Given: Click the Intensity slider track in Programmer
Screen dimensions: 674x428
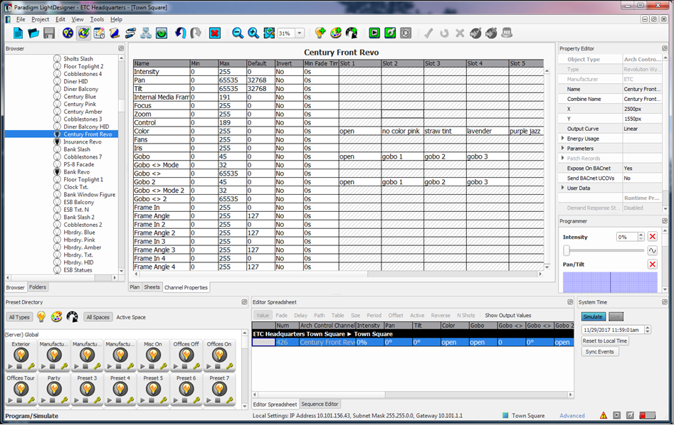Looking at the screenshot, I should [605, 250].
